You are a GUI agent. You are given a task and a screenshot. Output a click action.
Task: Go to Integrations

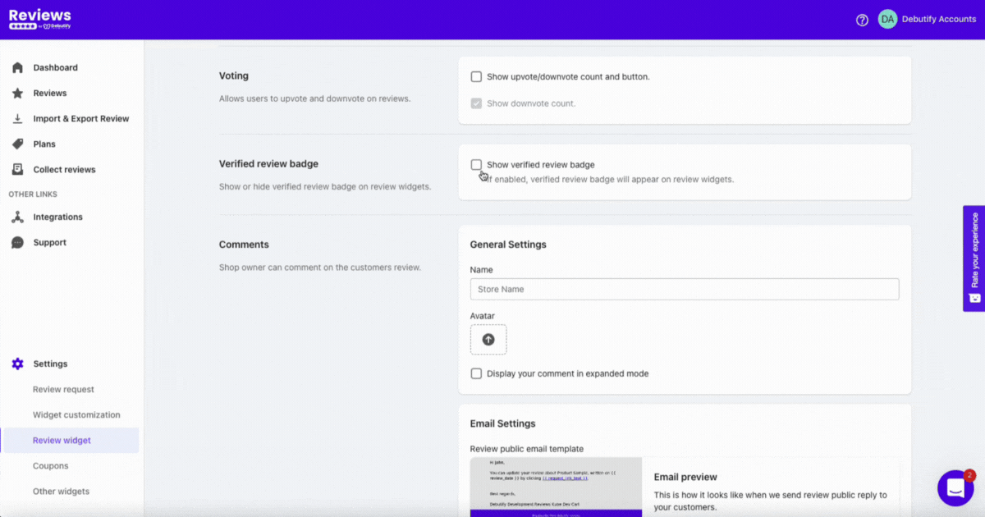(57, 217)
